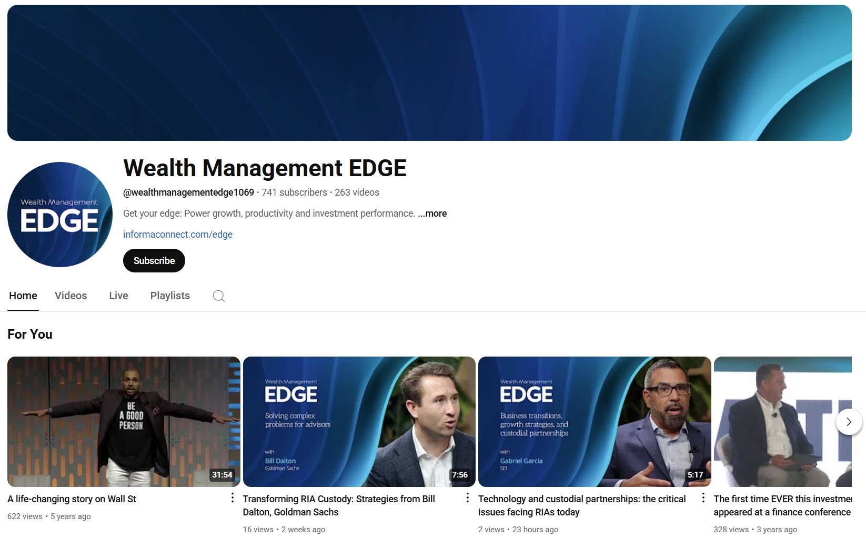Select the Home tab
The image size is (866, 548).
coord(23,296)
